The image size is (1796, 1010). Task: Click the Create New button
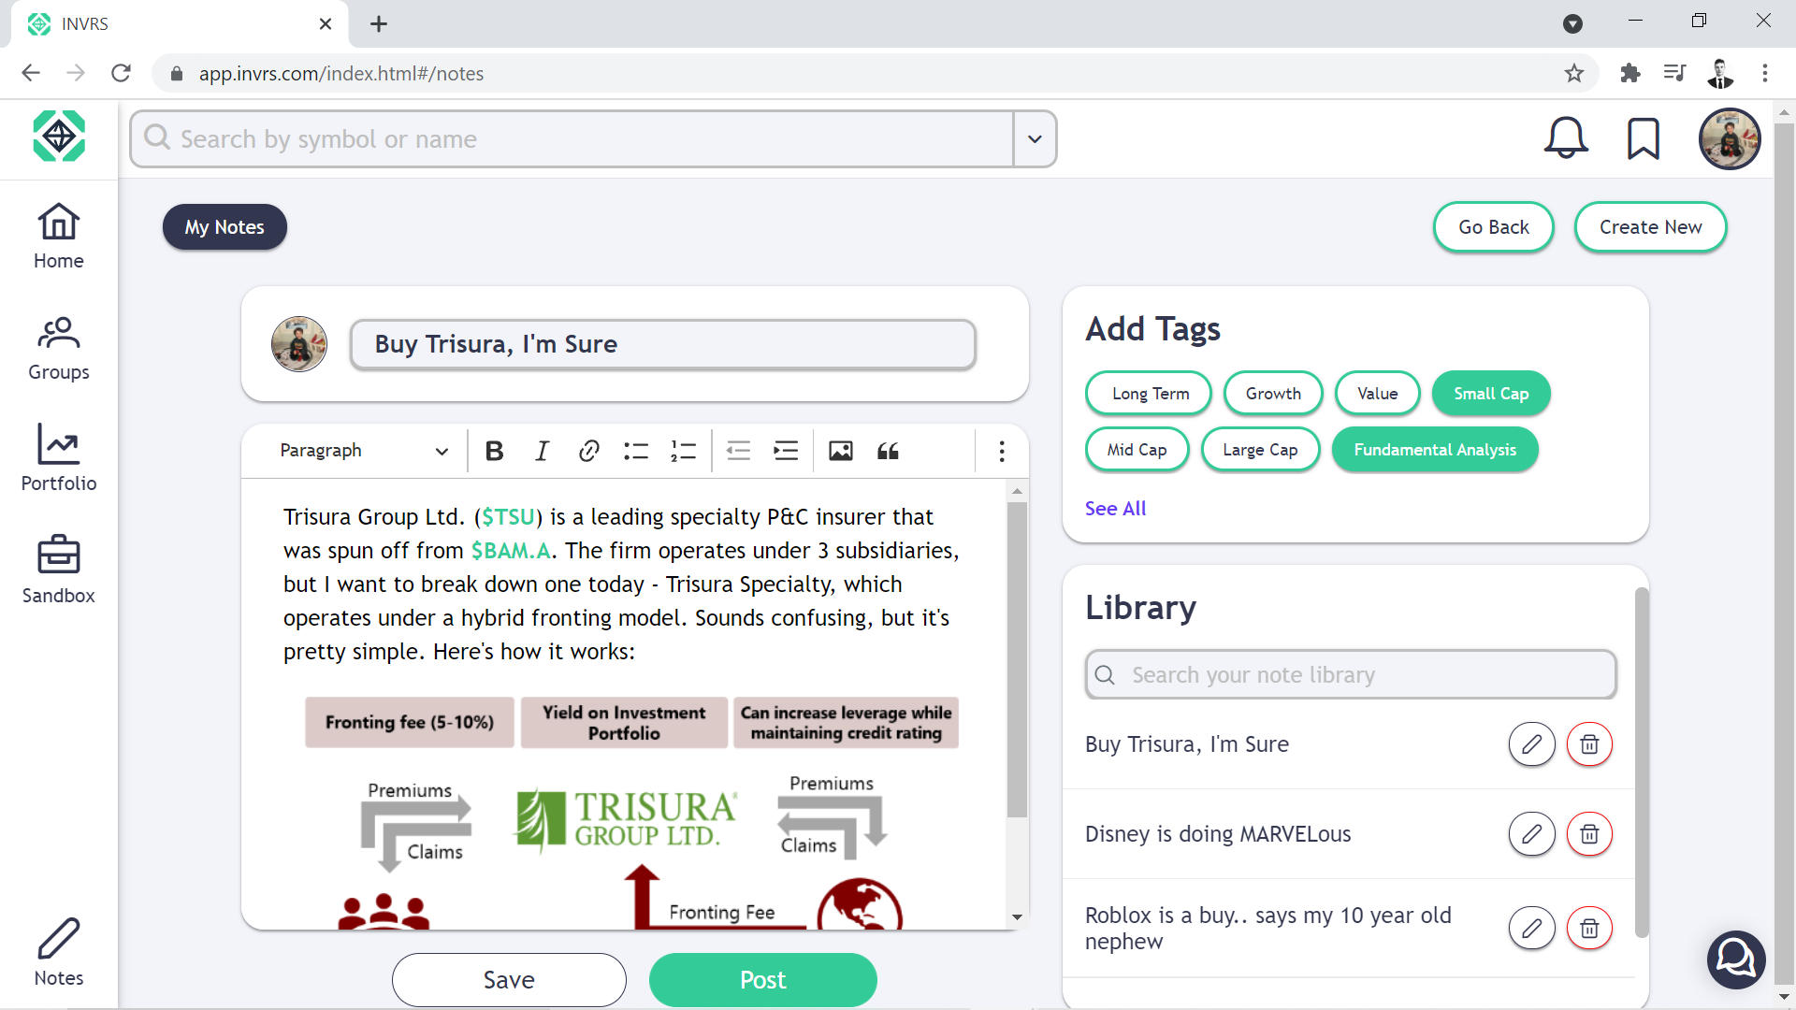pyautogui.click(x=1650, y=227)
